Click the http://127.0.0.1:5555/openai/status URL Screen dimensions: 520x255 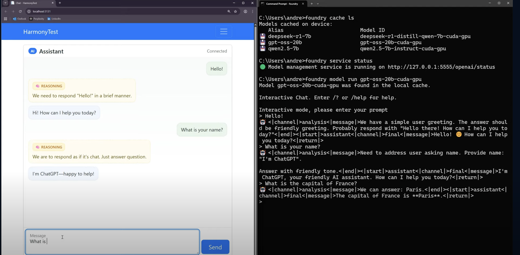(441, 67)
